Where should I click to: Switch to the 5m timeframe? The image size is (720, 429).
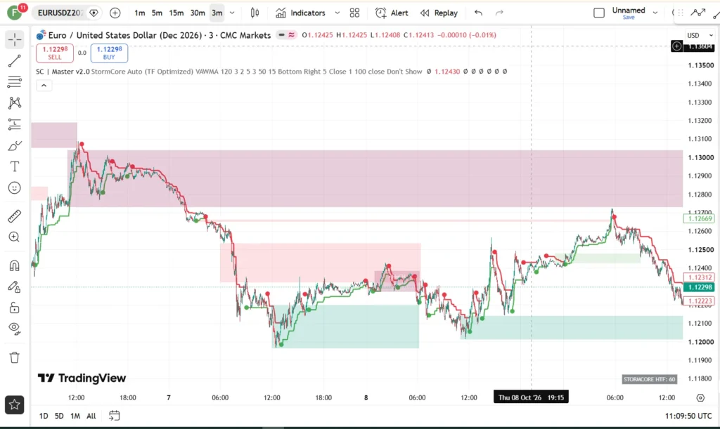point(157,13)
